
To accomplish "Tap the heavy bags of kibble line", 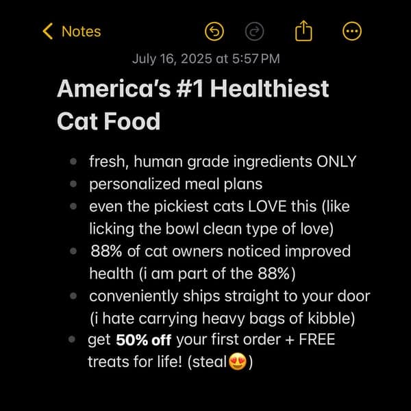I will 223,318.
